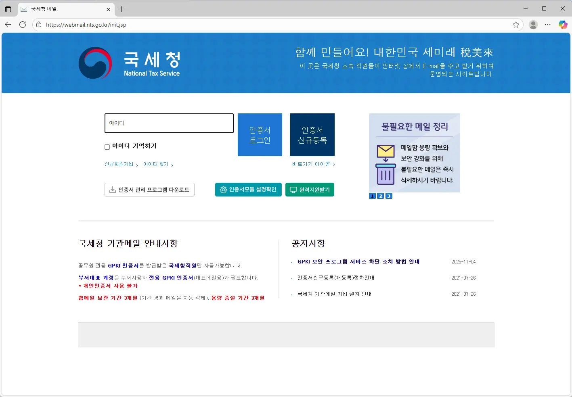572x397 pixels.
Task: Click the browser profile avatar icon
Action: click(533, 25)
